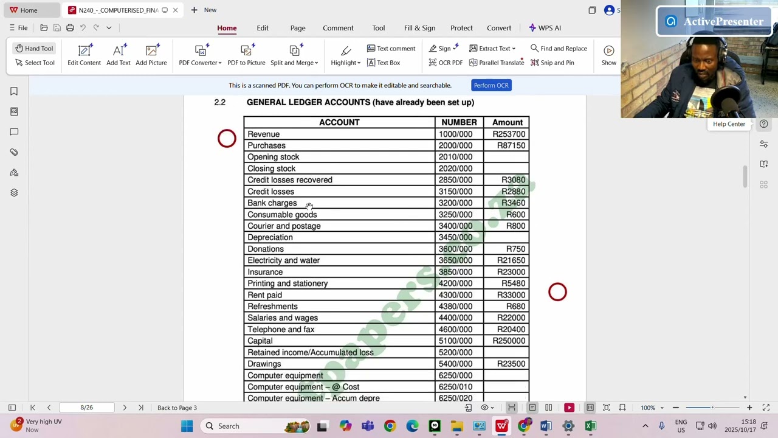Image resolution: width=778 pixels, height=438 pixels.
Task: Click the Edit Content icon
Action: pyautogui.click(x=84, y=50)
